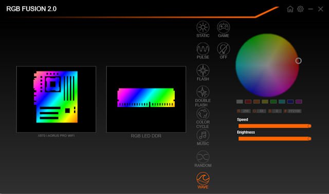Pick the orange preset color swatch

pos(257,101)
